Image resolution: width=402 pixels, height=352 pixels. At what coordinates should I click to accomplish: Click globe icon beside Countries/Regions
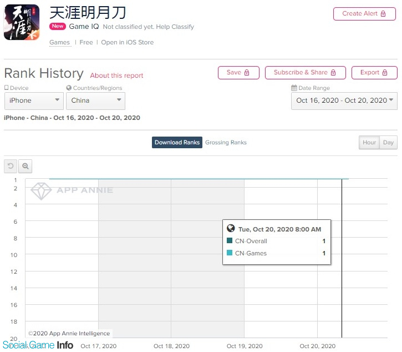click(x=69, y=88)
